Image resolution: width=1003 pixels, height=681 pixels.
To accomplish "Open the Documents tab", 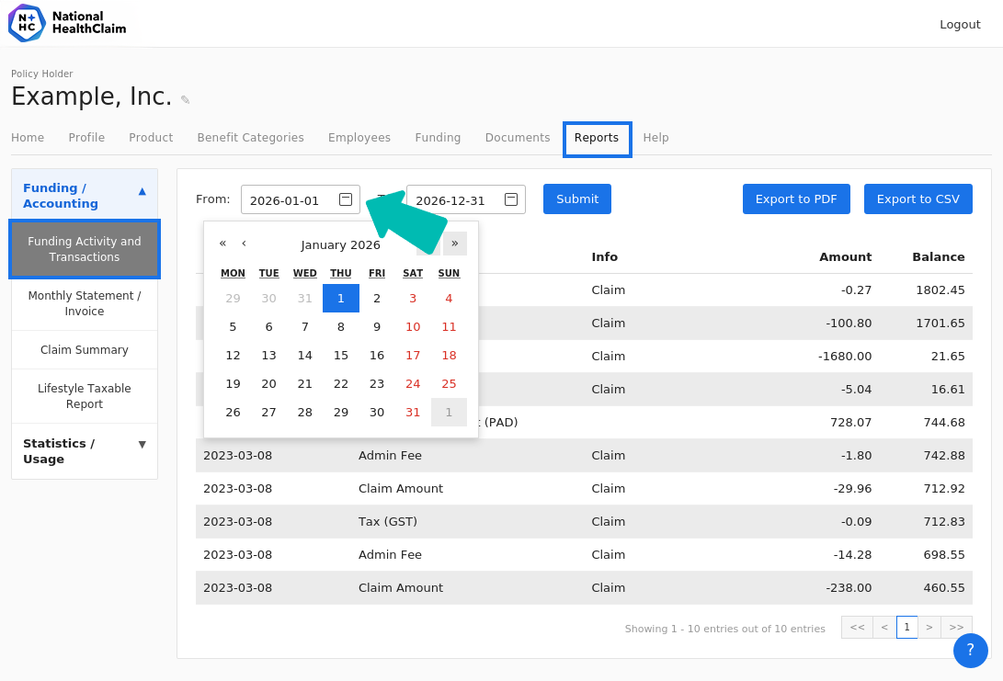I will (x=518, y=138).
